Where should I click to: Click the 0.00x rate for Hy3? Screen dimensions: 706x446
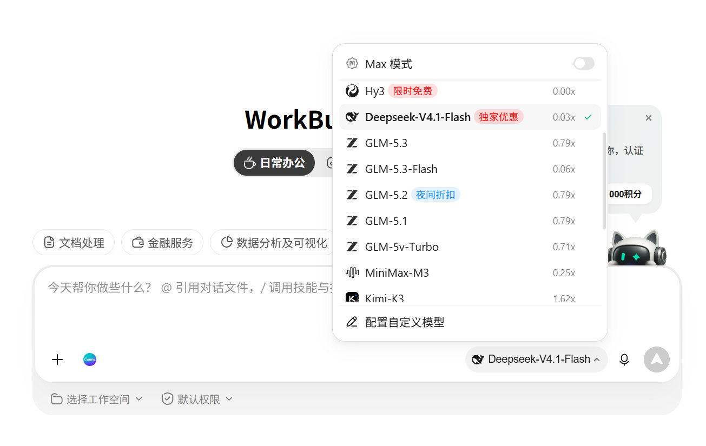(x=564, y=91)
